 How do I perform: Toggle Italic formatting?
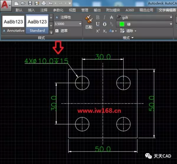(x=104, y=17)
